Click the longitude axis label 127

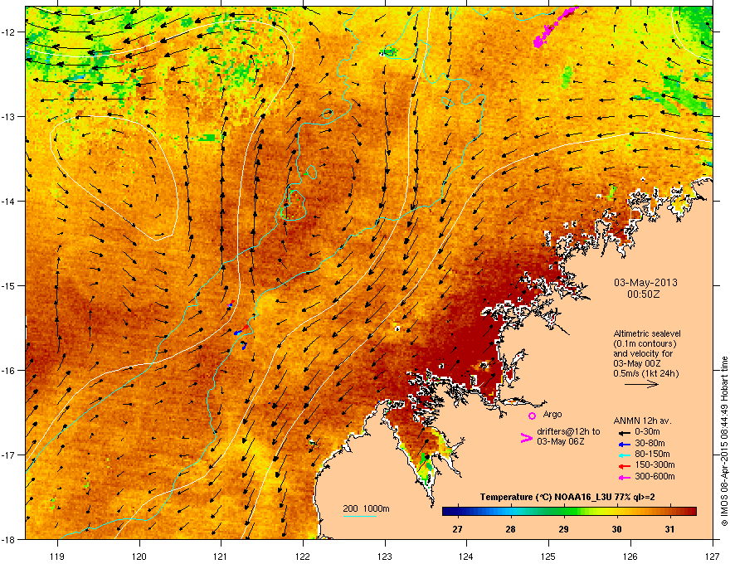point(713,556)
